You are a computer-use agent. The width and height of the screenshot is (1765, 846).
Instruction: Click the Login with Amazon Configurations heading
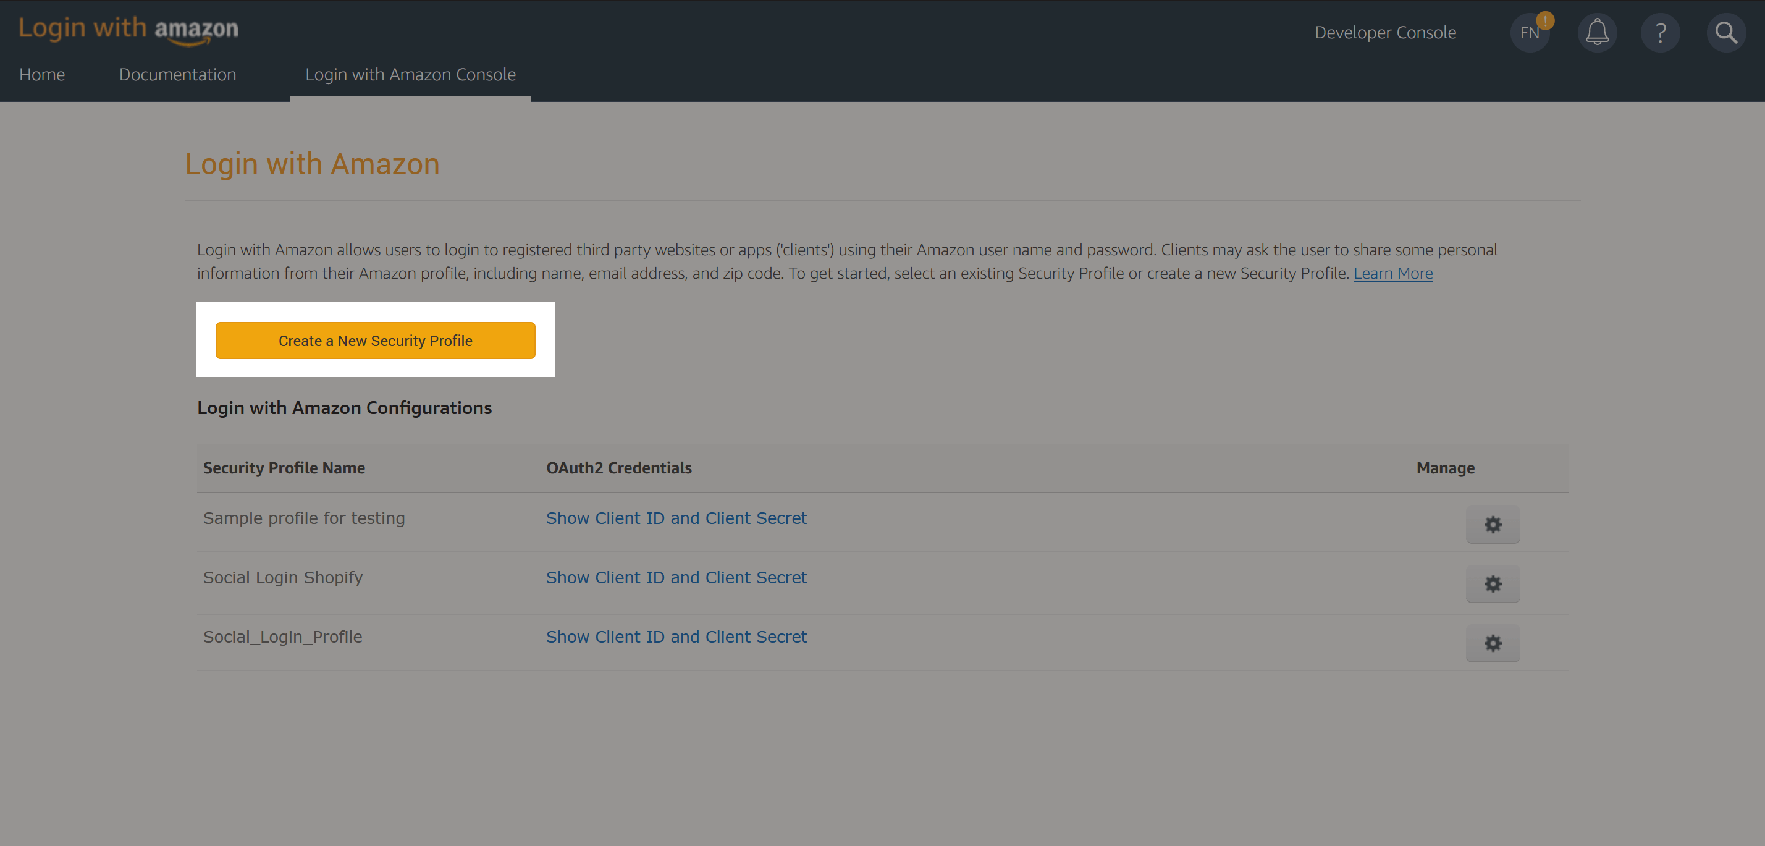point(344,408)
